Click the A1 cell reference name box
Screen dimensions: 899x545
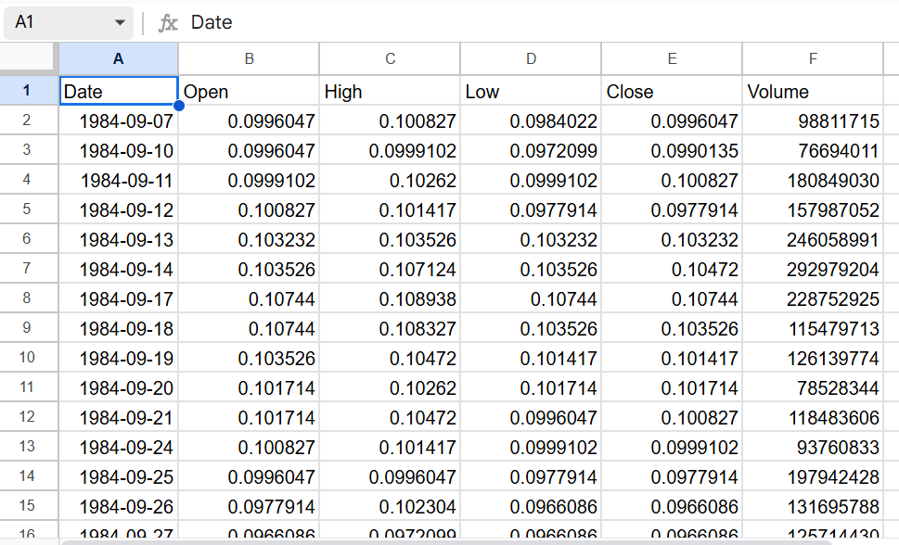[56, 23]
